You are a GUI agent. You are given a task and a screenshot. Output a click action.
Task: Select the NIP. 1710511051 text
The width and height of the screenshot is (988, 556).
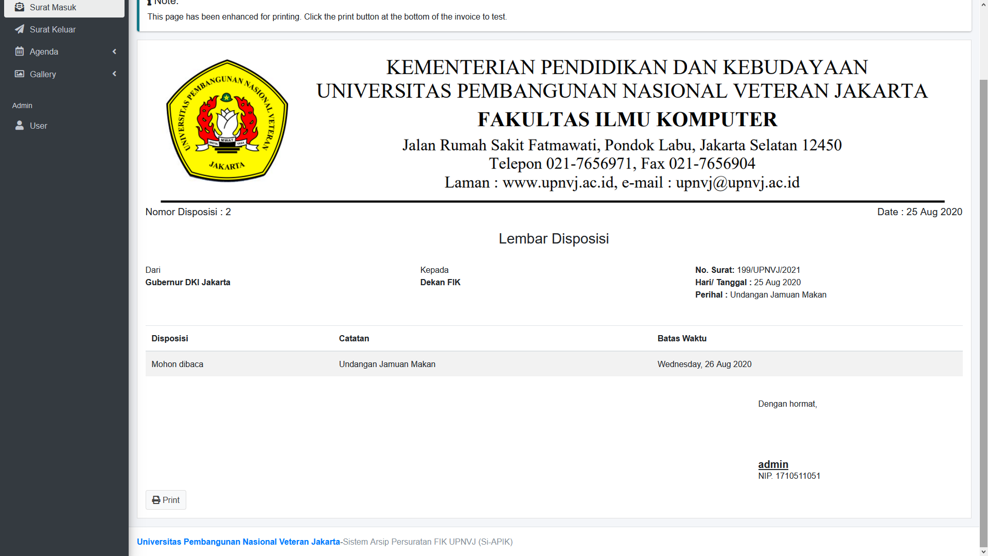coord(789,476)
